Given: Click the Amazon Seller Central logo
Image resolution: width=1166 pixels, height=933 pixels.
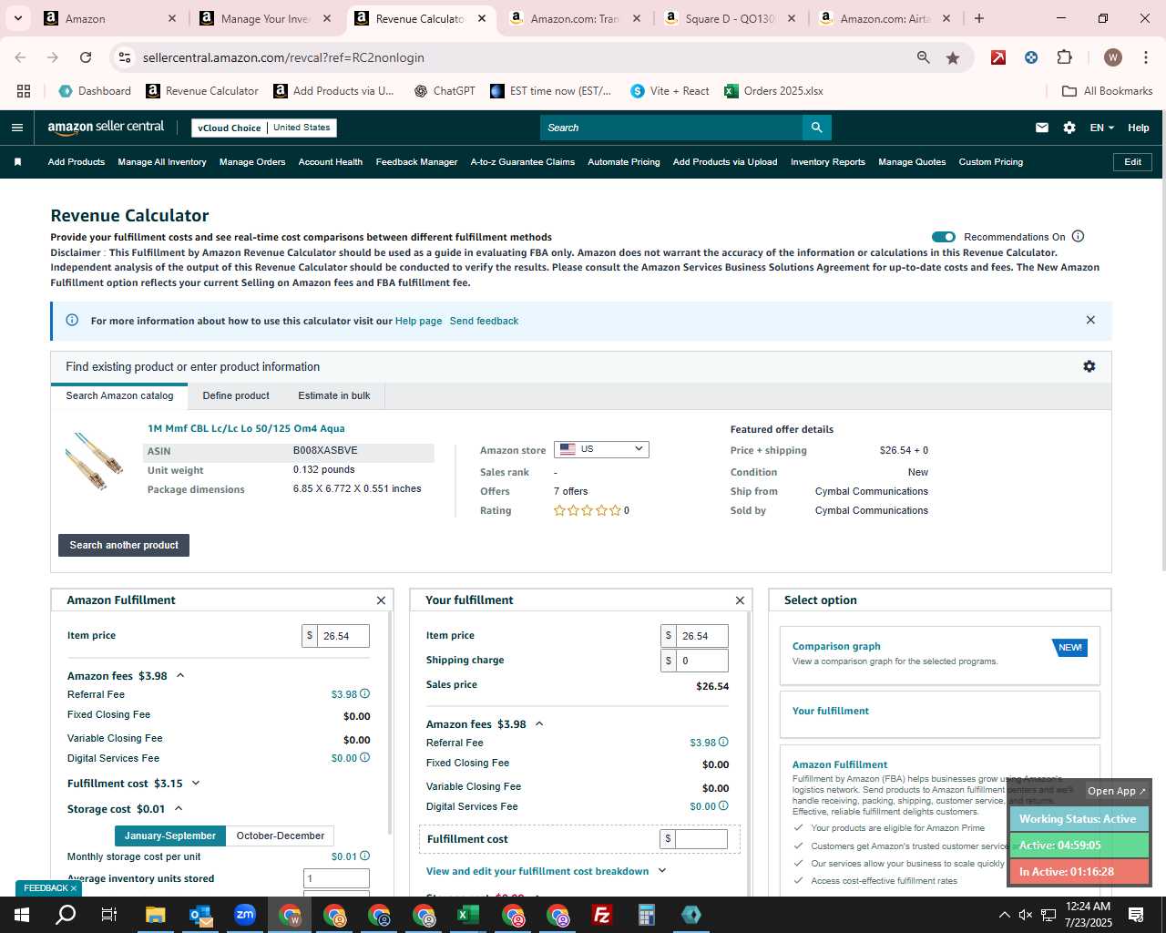Looking at the screenshot, I should [x=106, y=128].
